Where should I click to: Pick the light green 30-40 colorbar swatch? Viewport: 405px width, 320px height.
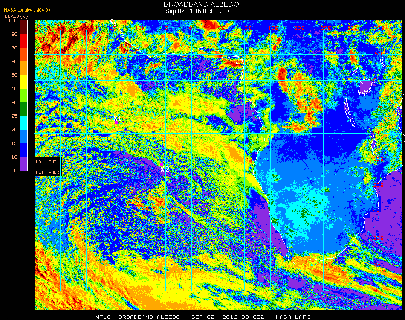pyautogui.click(x=23, y=96)
